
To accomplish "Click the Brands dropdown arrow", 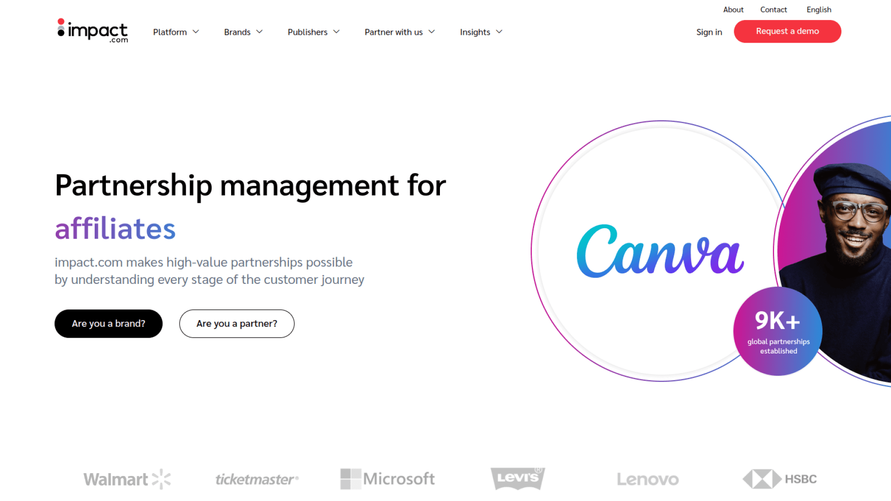I will tap(259, 32).
